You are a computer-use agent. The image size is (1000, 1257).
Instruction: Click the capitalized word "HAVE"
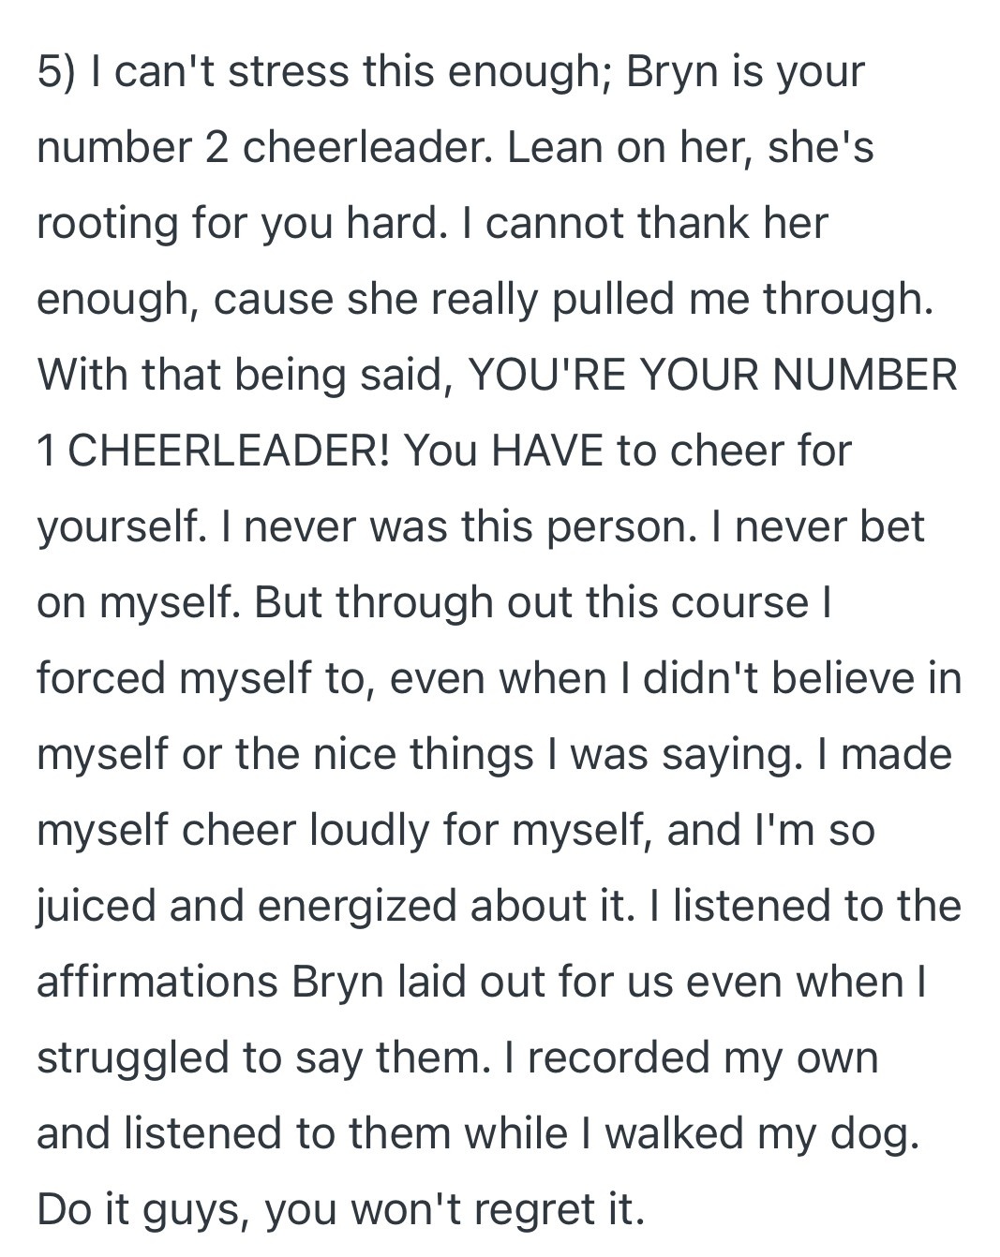[x=548, y=451]
